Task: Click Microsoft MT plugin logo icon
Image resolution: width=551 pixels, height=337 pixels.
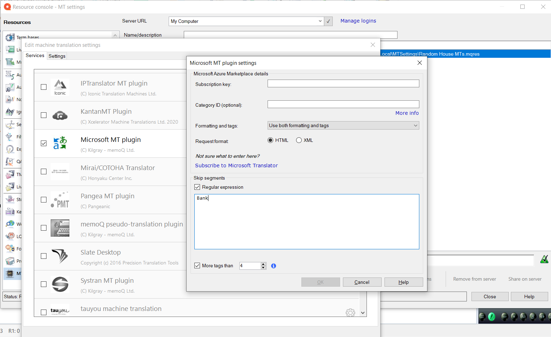Action: pyautogui.click(x=60, y=143)
